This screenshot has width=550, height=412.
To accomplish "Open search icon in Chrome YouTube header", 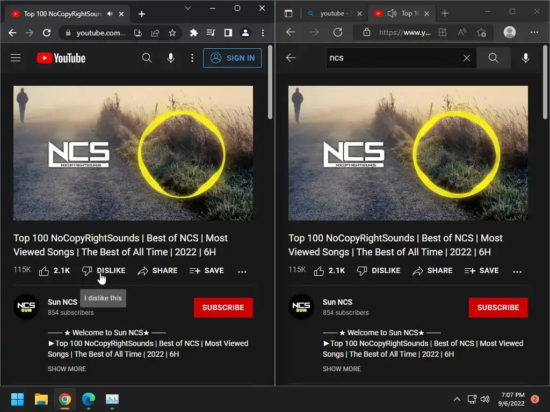I will (147, 58).
